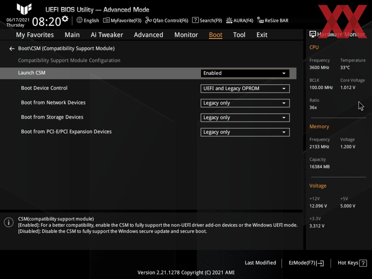
Task: Click the Version 2.21.1278 copyright text
Action: point(186,272)
